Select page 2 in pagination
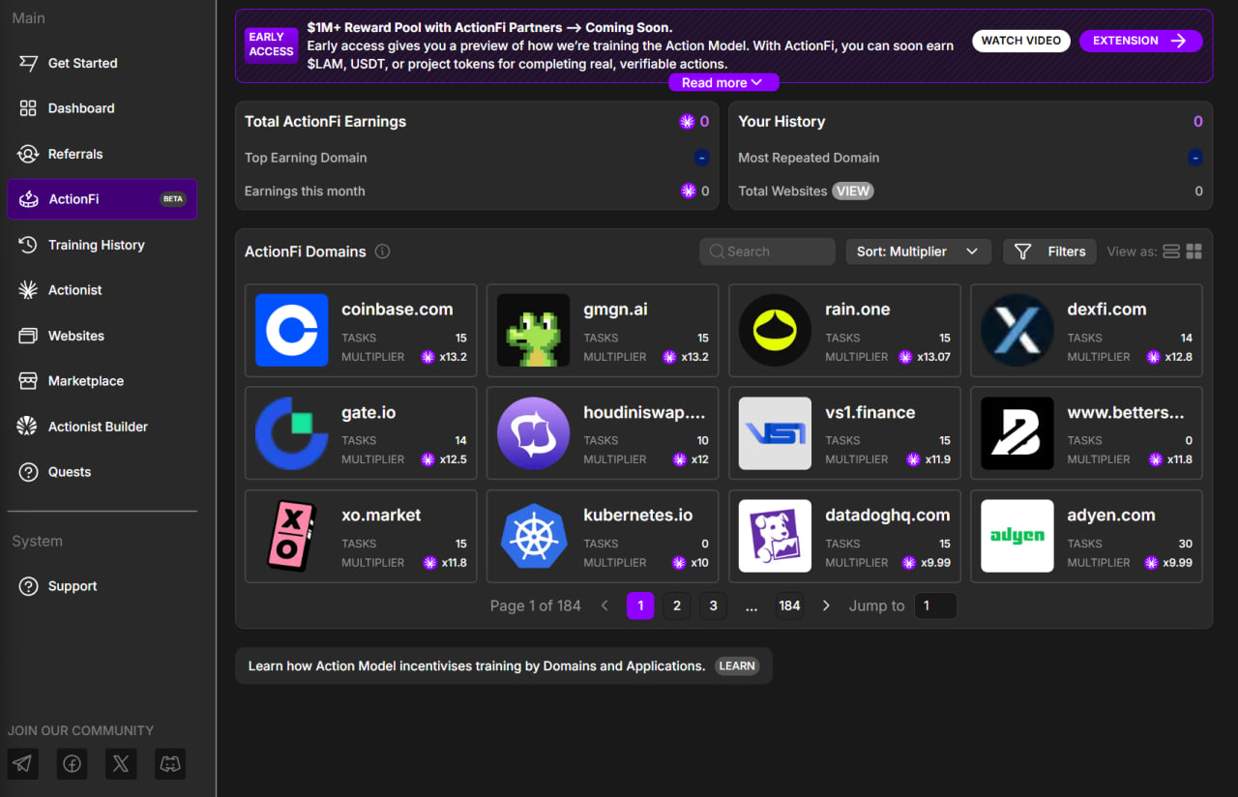 (x=677, y=605)
